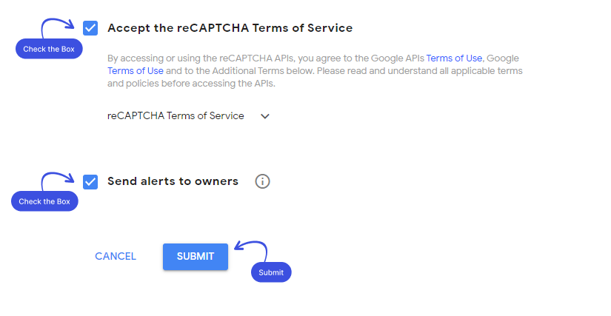This screenshot has width=611, height=316.
Task: Click the Accept the reCAPTCHA Terms heading text
Action: point(230,28)
